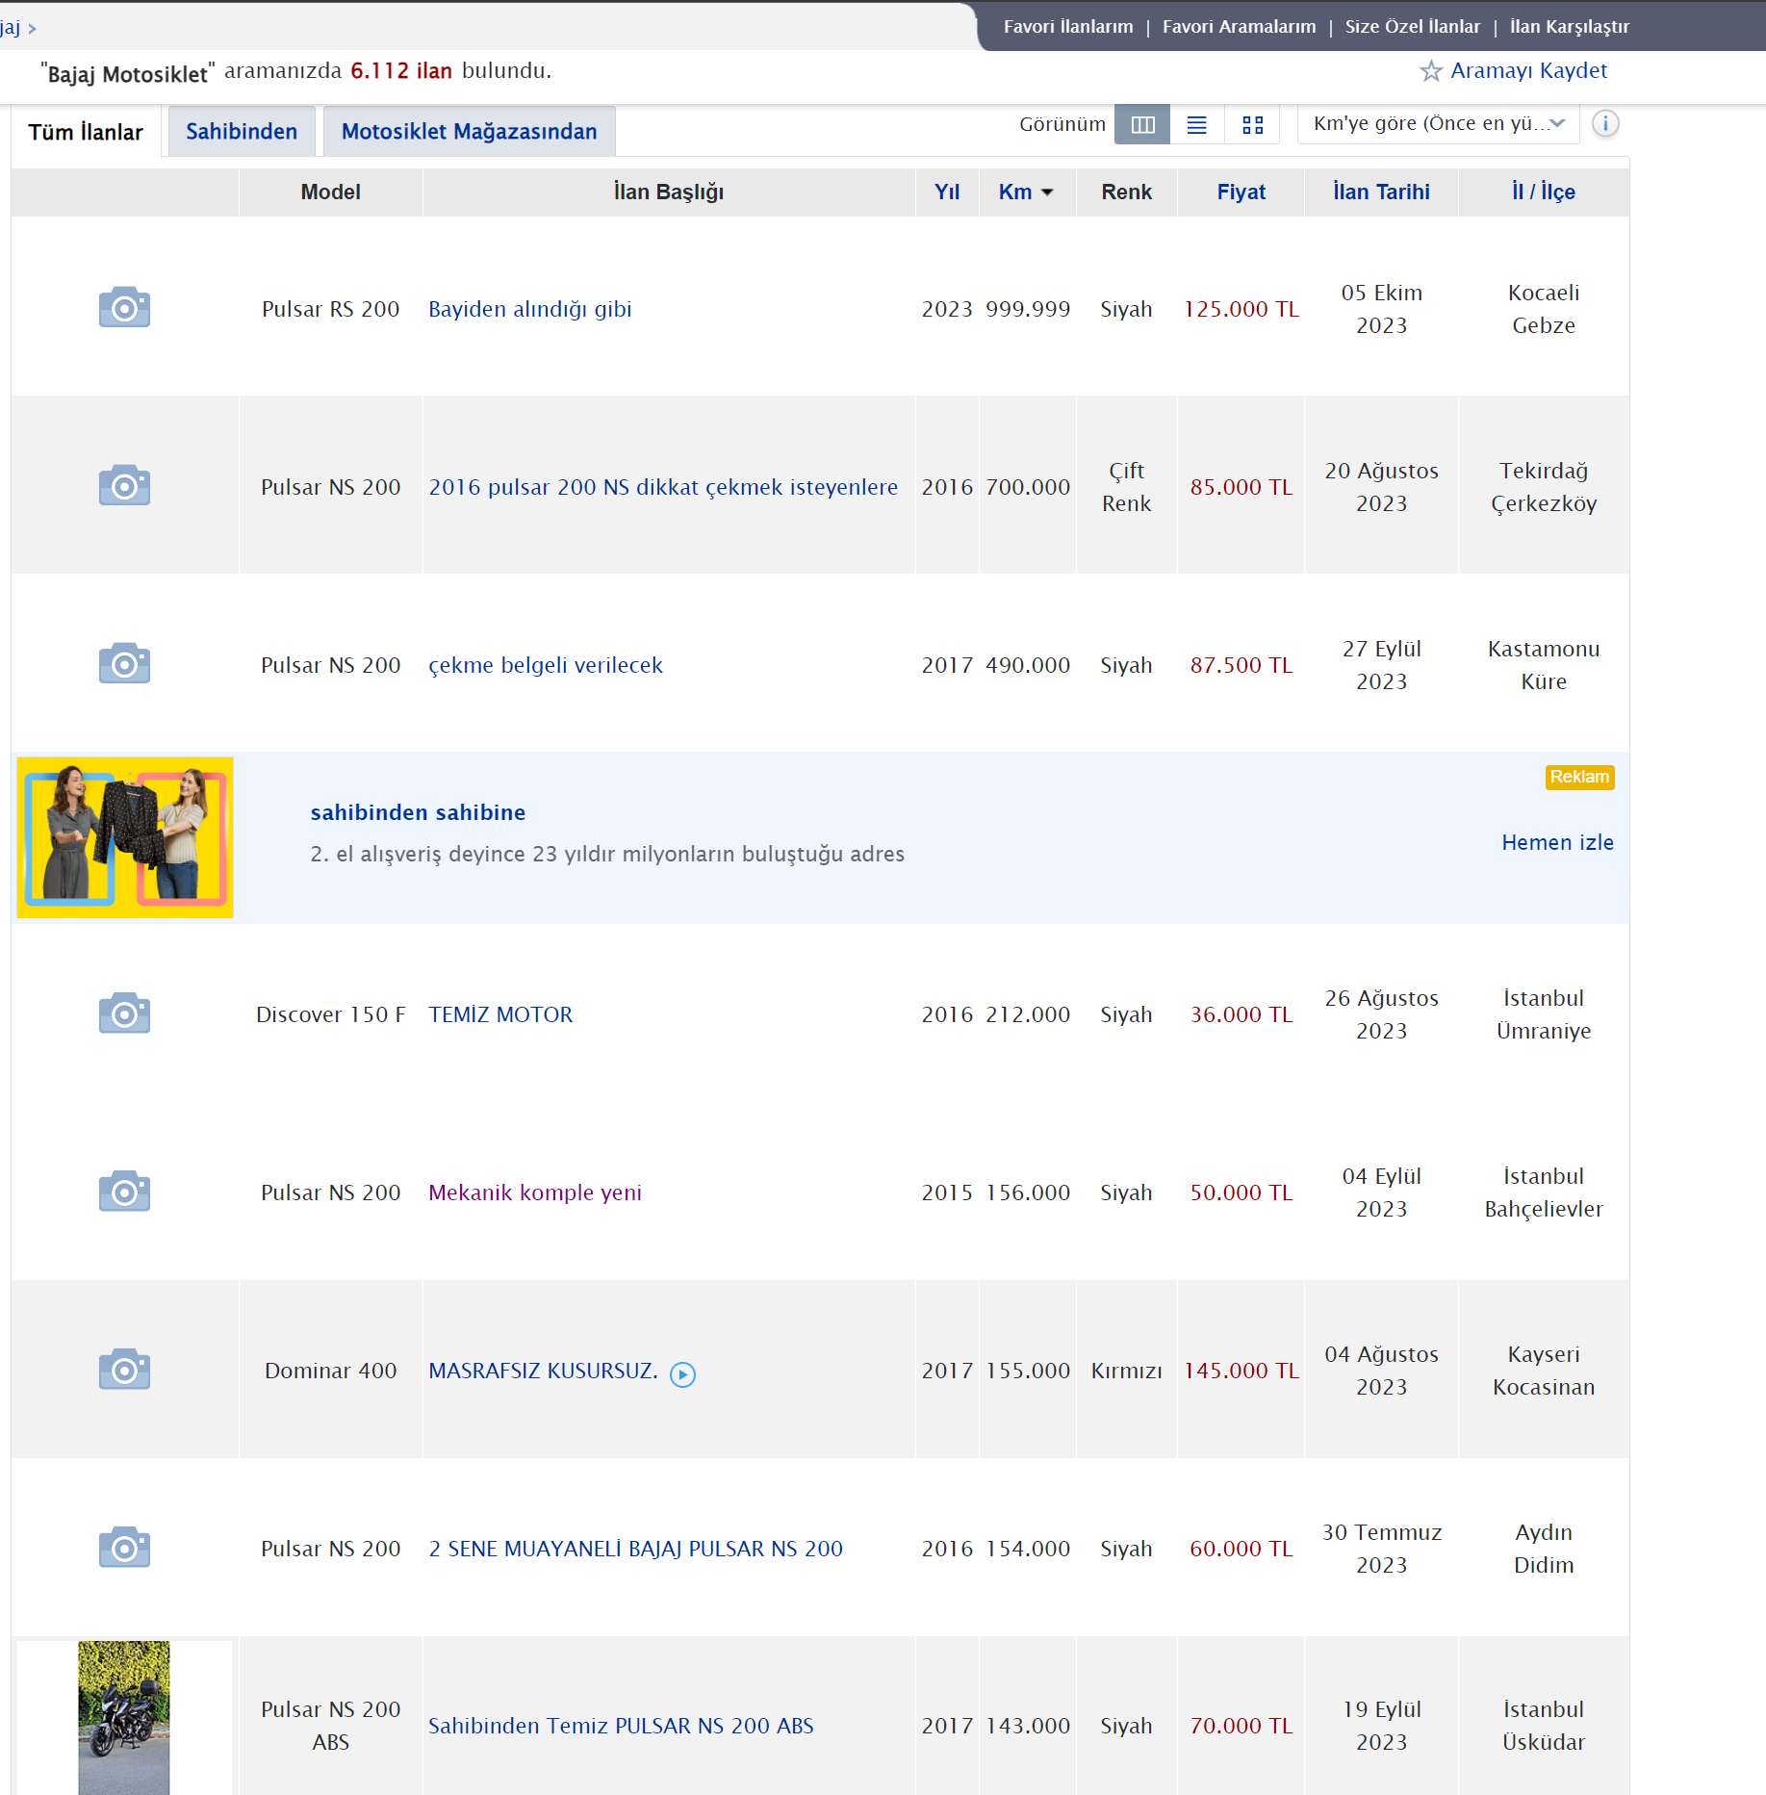Switch to list view icon
The image size is (1766, 1795).
(x=1197, y=125)
